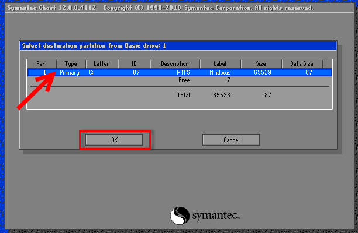Click the 65529 size value
The width and height of the screenshot is (358, 233).
263,72
